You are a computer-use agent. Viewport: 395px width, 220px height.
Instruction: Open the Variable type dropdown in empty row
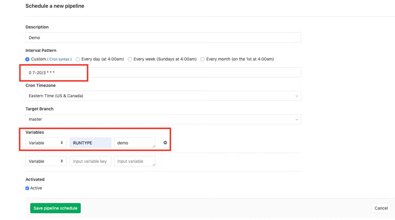coord(46,161)
